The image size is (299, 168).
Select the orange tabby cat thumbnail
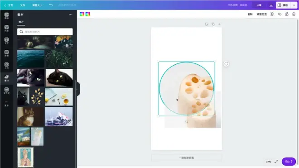tap(30, 116)
